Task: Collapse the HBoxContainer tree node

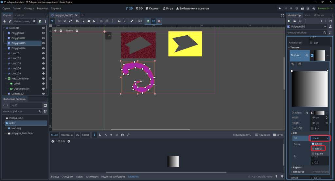Action: tap(6, 79)
